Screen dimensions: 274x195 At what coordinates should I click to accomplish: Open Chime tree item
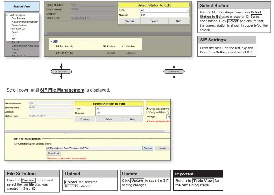click(x=15, y=49)
